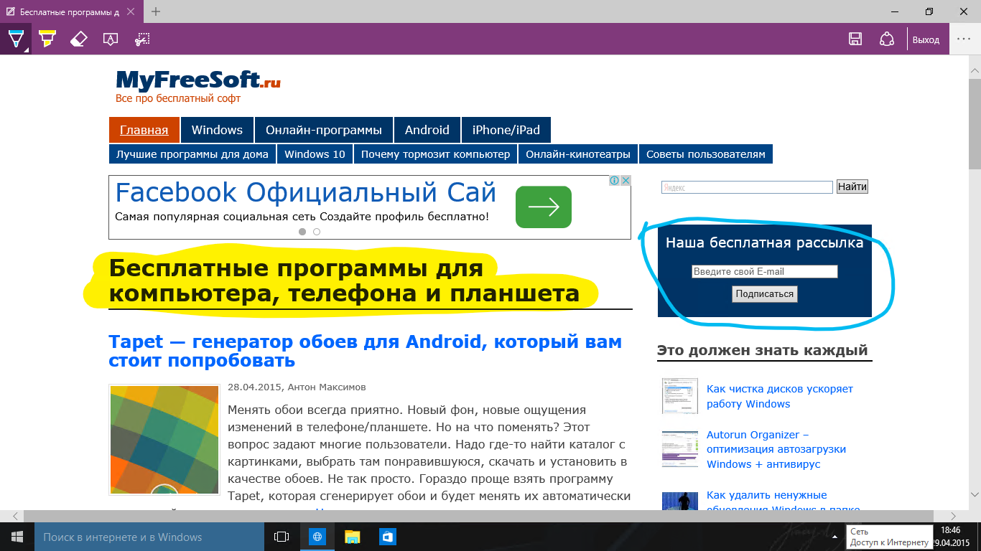This screenshot has height=551, width=981.
Task: Add a typed note tool
Action: pos(111,39)
